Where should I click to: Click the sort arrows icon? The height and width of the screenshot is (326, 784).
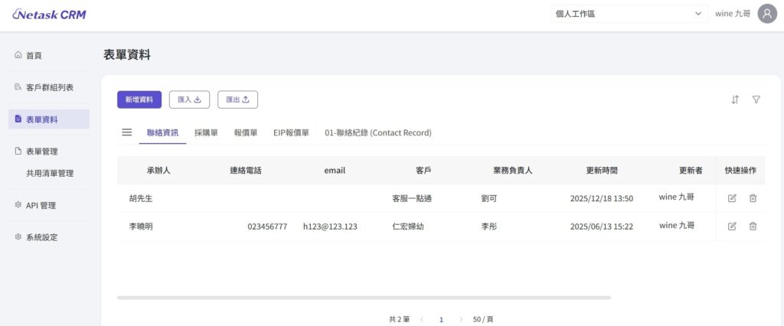coord(735,99)
